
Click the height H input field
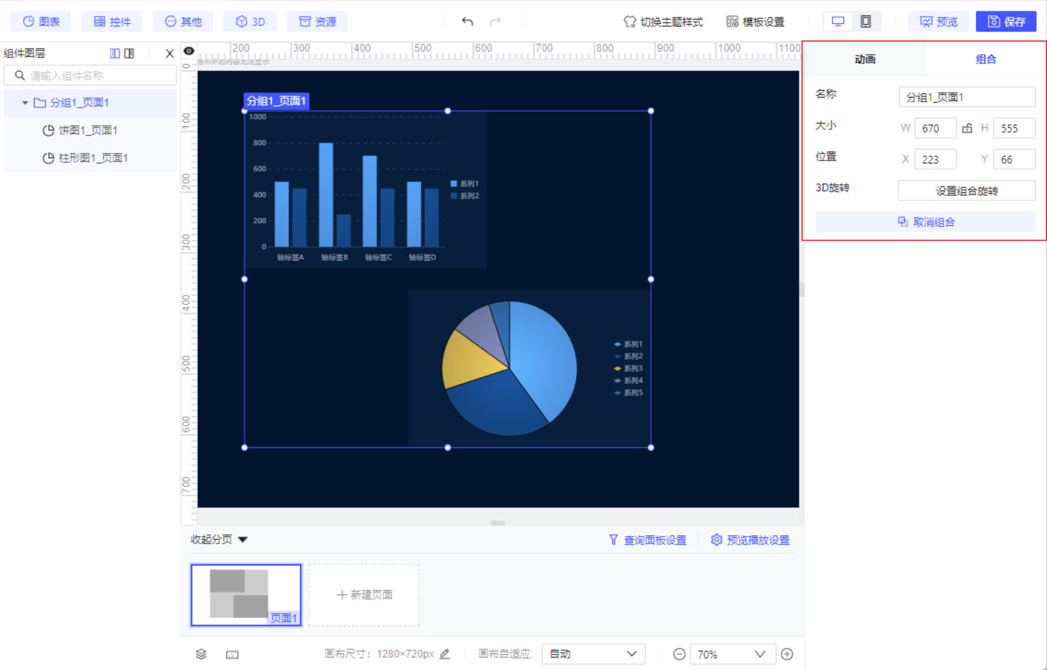1014,128
